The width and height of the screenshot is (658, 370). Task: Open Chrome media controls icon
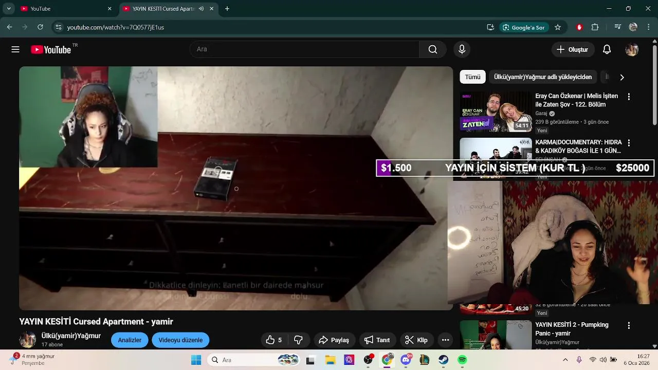click(618, 27)
